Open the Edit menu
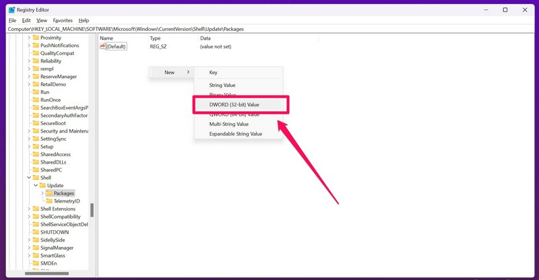 [26, 21]
